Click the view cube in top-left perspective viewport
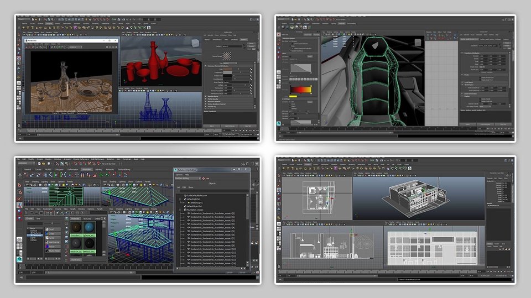The width and height of the screenshot is (531, 298). [x=195, y=43]
